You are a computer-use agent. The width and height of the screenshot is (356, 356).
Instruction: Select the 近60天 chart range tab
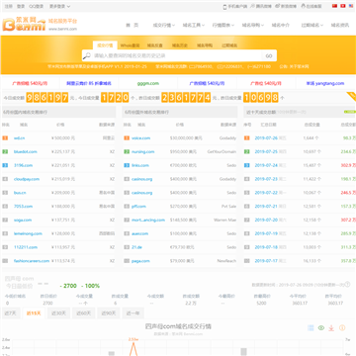pos(84,313)
